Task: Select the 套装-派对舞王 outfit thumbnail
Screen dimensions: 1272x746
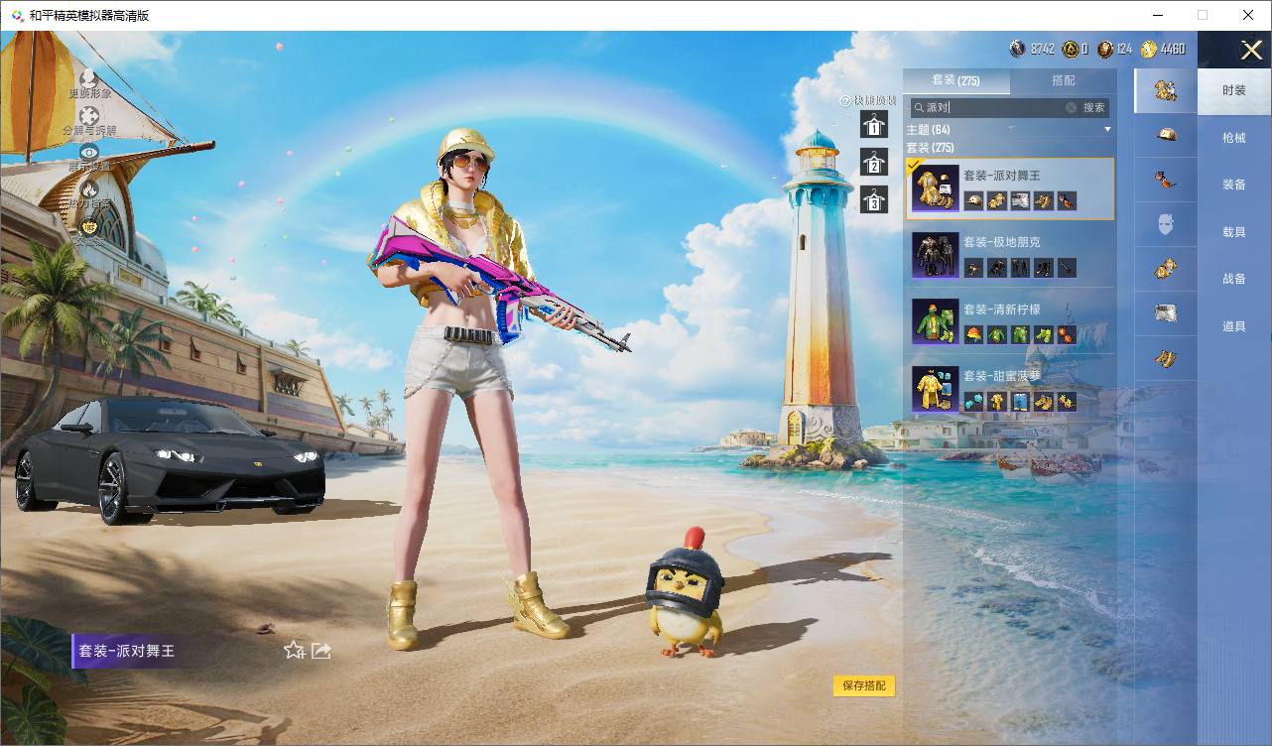Action: (x=935, y=188)
